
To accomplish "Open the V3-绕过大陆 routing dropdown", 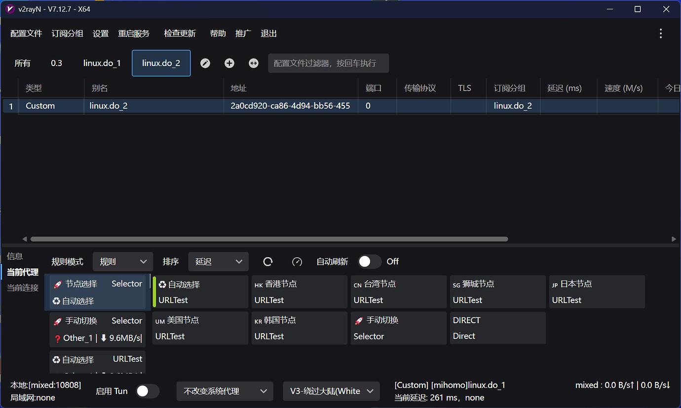I will click(x=332, y=391).
